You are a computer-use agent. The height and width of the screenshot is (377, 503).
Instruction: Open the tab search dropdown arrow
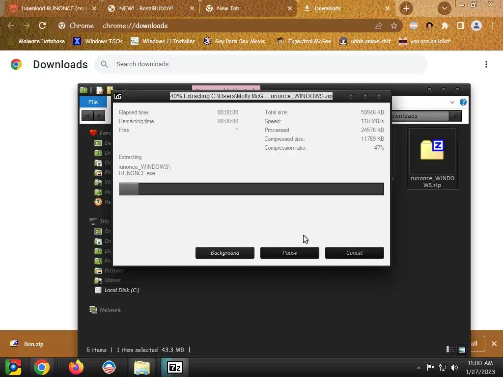point(444,8)
